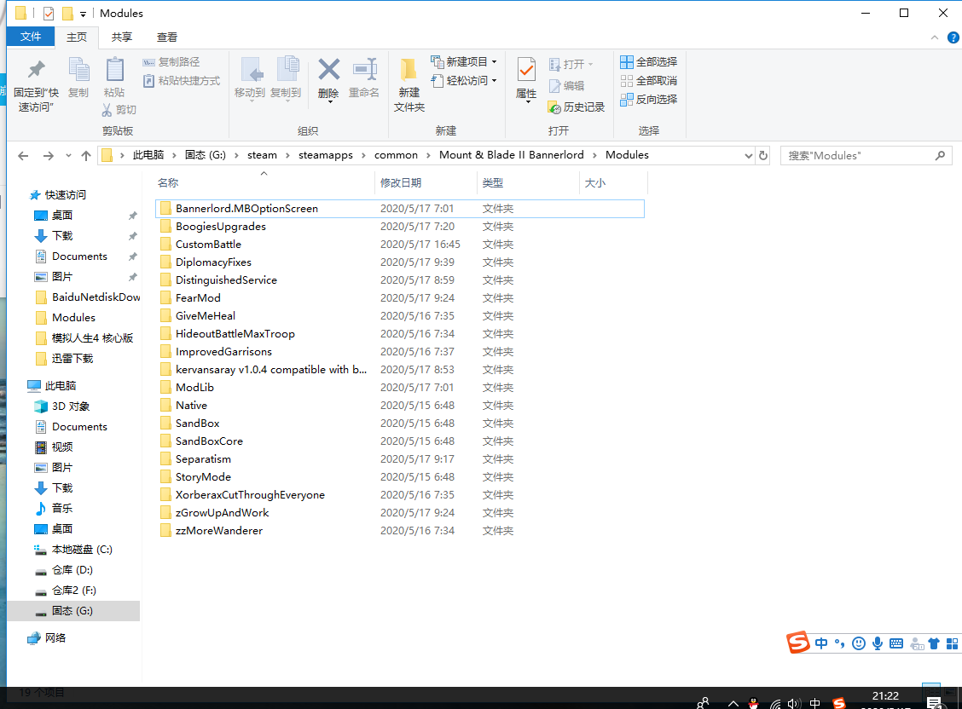Screen dimensions: 962x709
Task: Switch to the 主页 Home ribbon tab
Action: coord(77,37)
